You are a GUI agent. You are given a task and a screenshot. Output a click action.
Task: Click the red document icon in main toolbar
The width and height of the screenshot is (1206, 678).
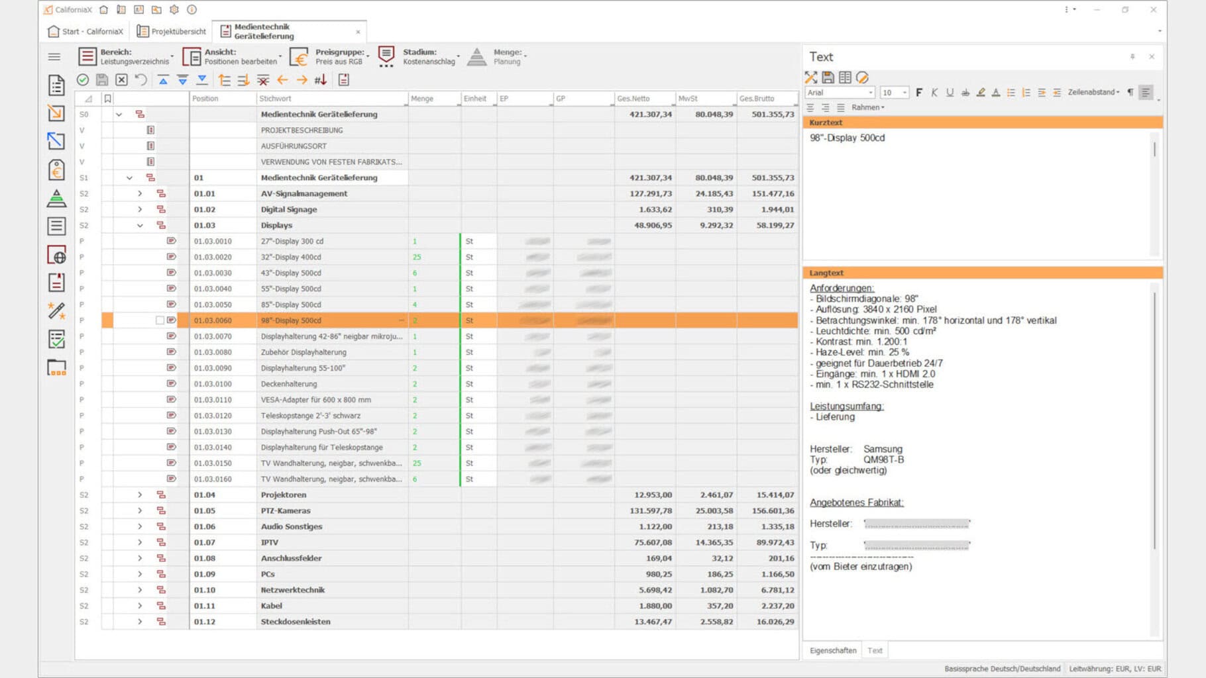pos(343,80)
